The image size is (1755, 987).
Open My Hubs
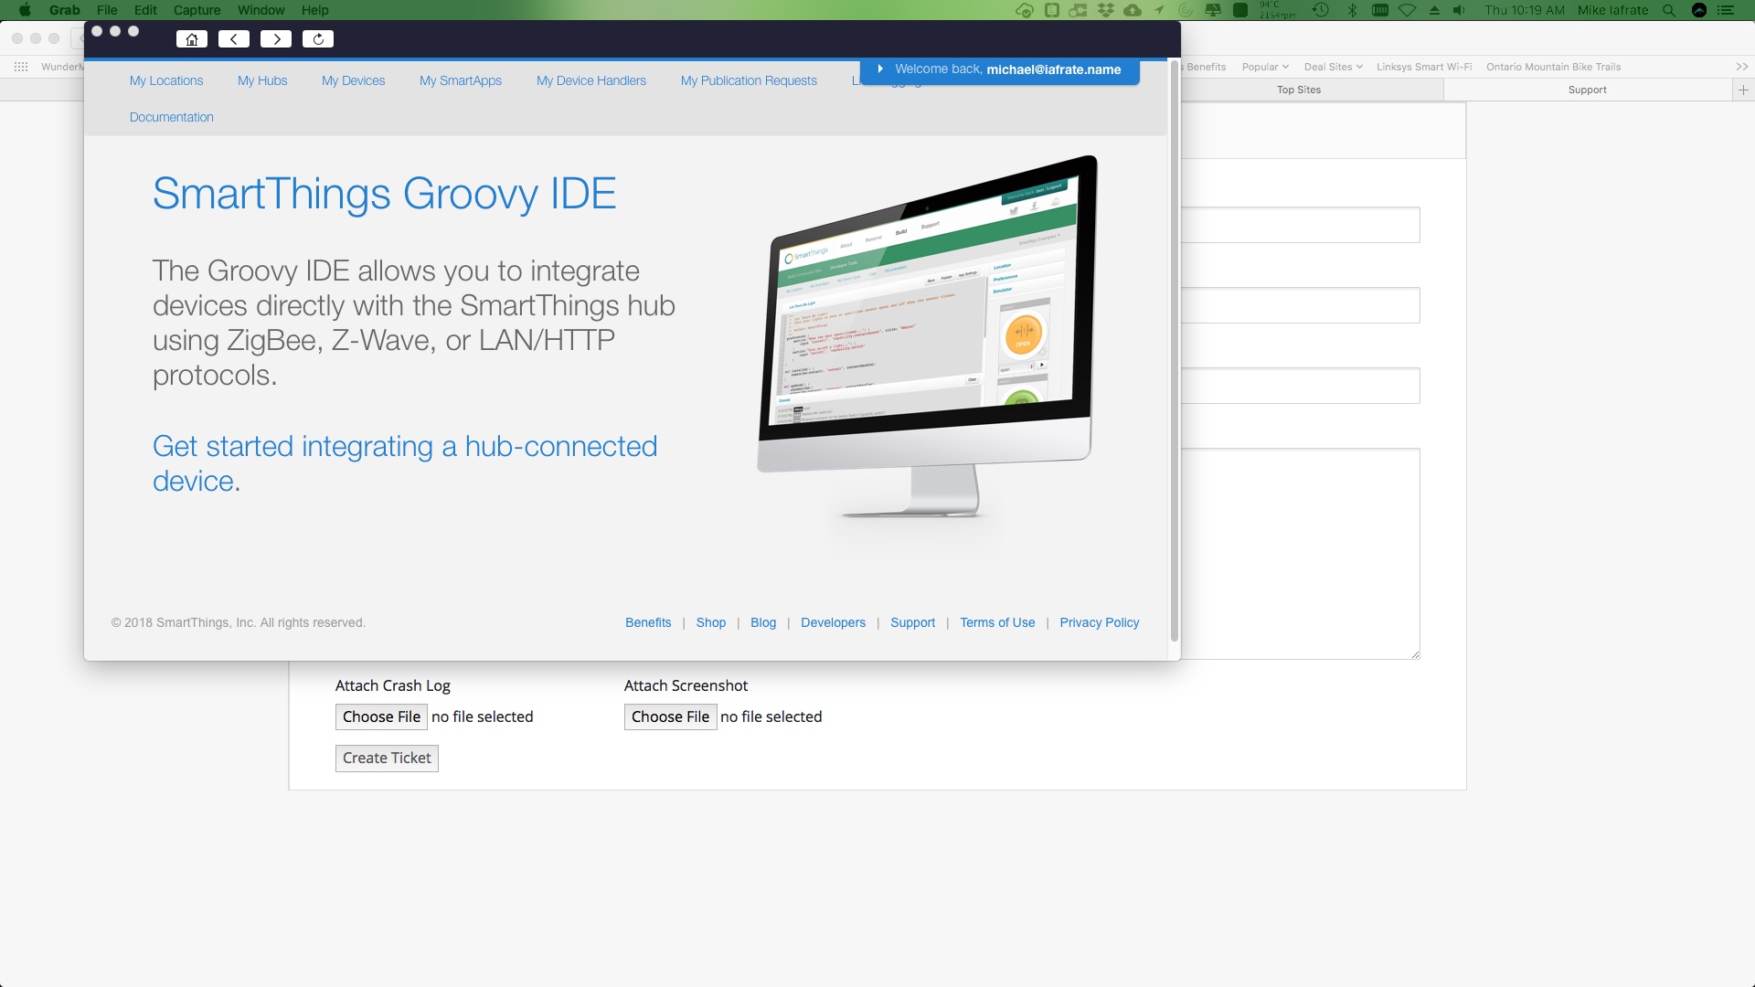tap(262, 80)
